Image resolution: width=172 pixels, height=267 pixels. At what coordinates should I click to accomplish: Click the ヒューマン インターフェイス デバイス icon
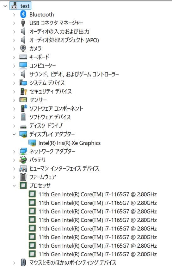coord(23,169)
